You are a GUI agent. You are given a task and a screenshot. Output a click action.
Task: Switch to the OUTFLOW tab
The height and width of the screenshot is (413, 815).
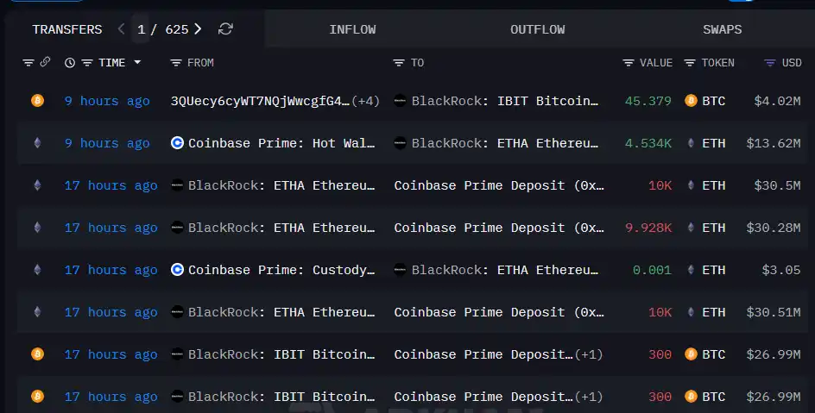(538, 29)
